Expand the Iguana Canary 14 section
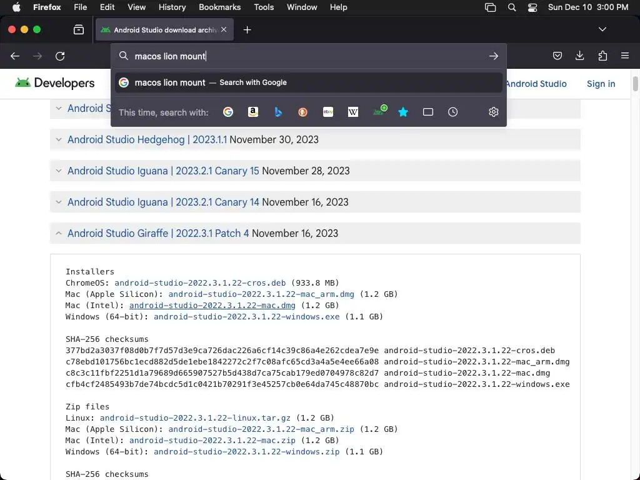640x480 pixels. (315, 202)
